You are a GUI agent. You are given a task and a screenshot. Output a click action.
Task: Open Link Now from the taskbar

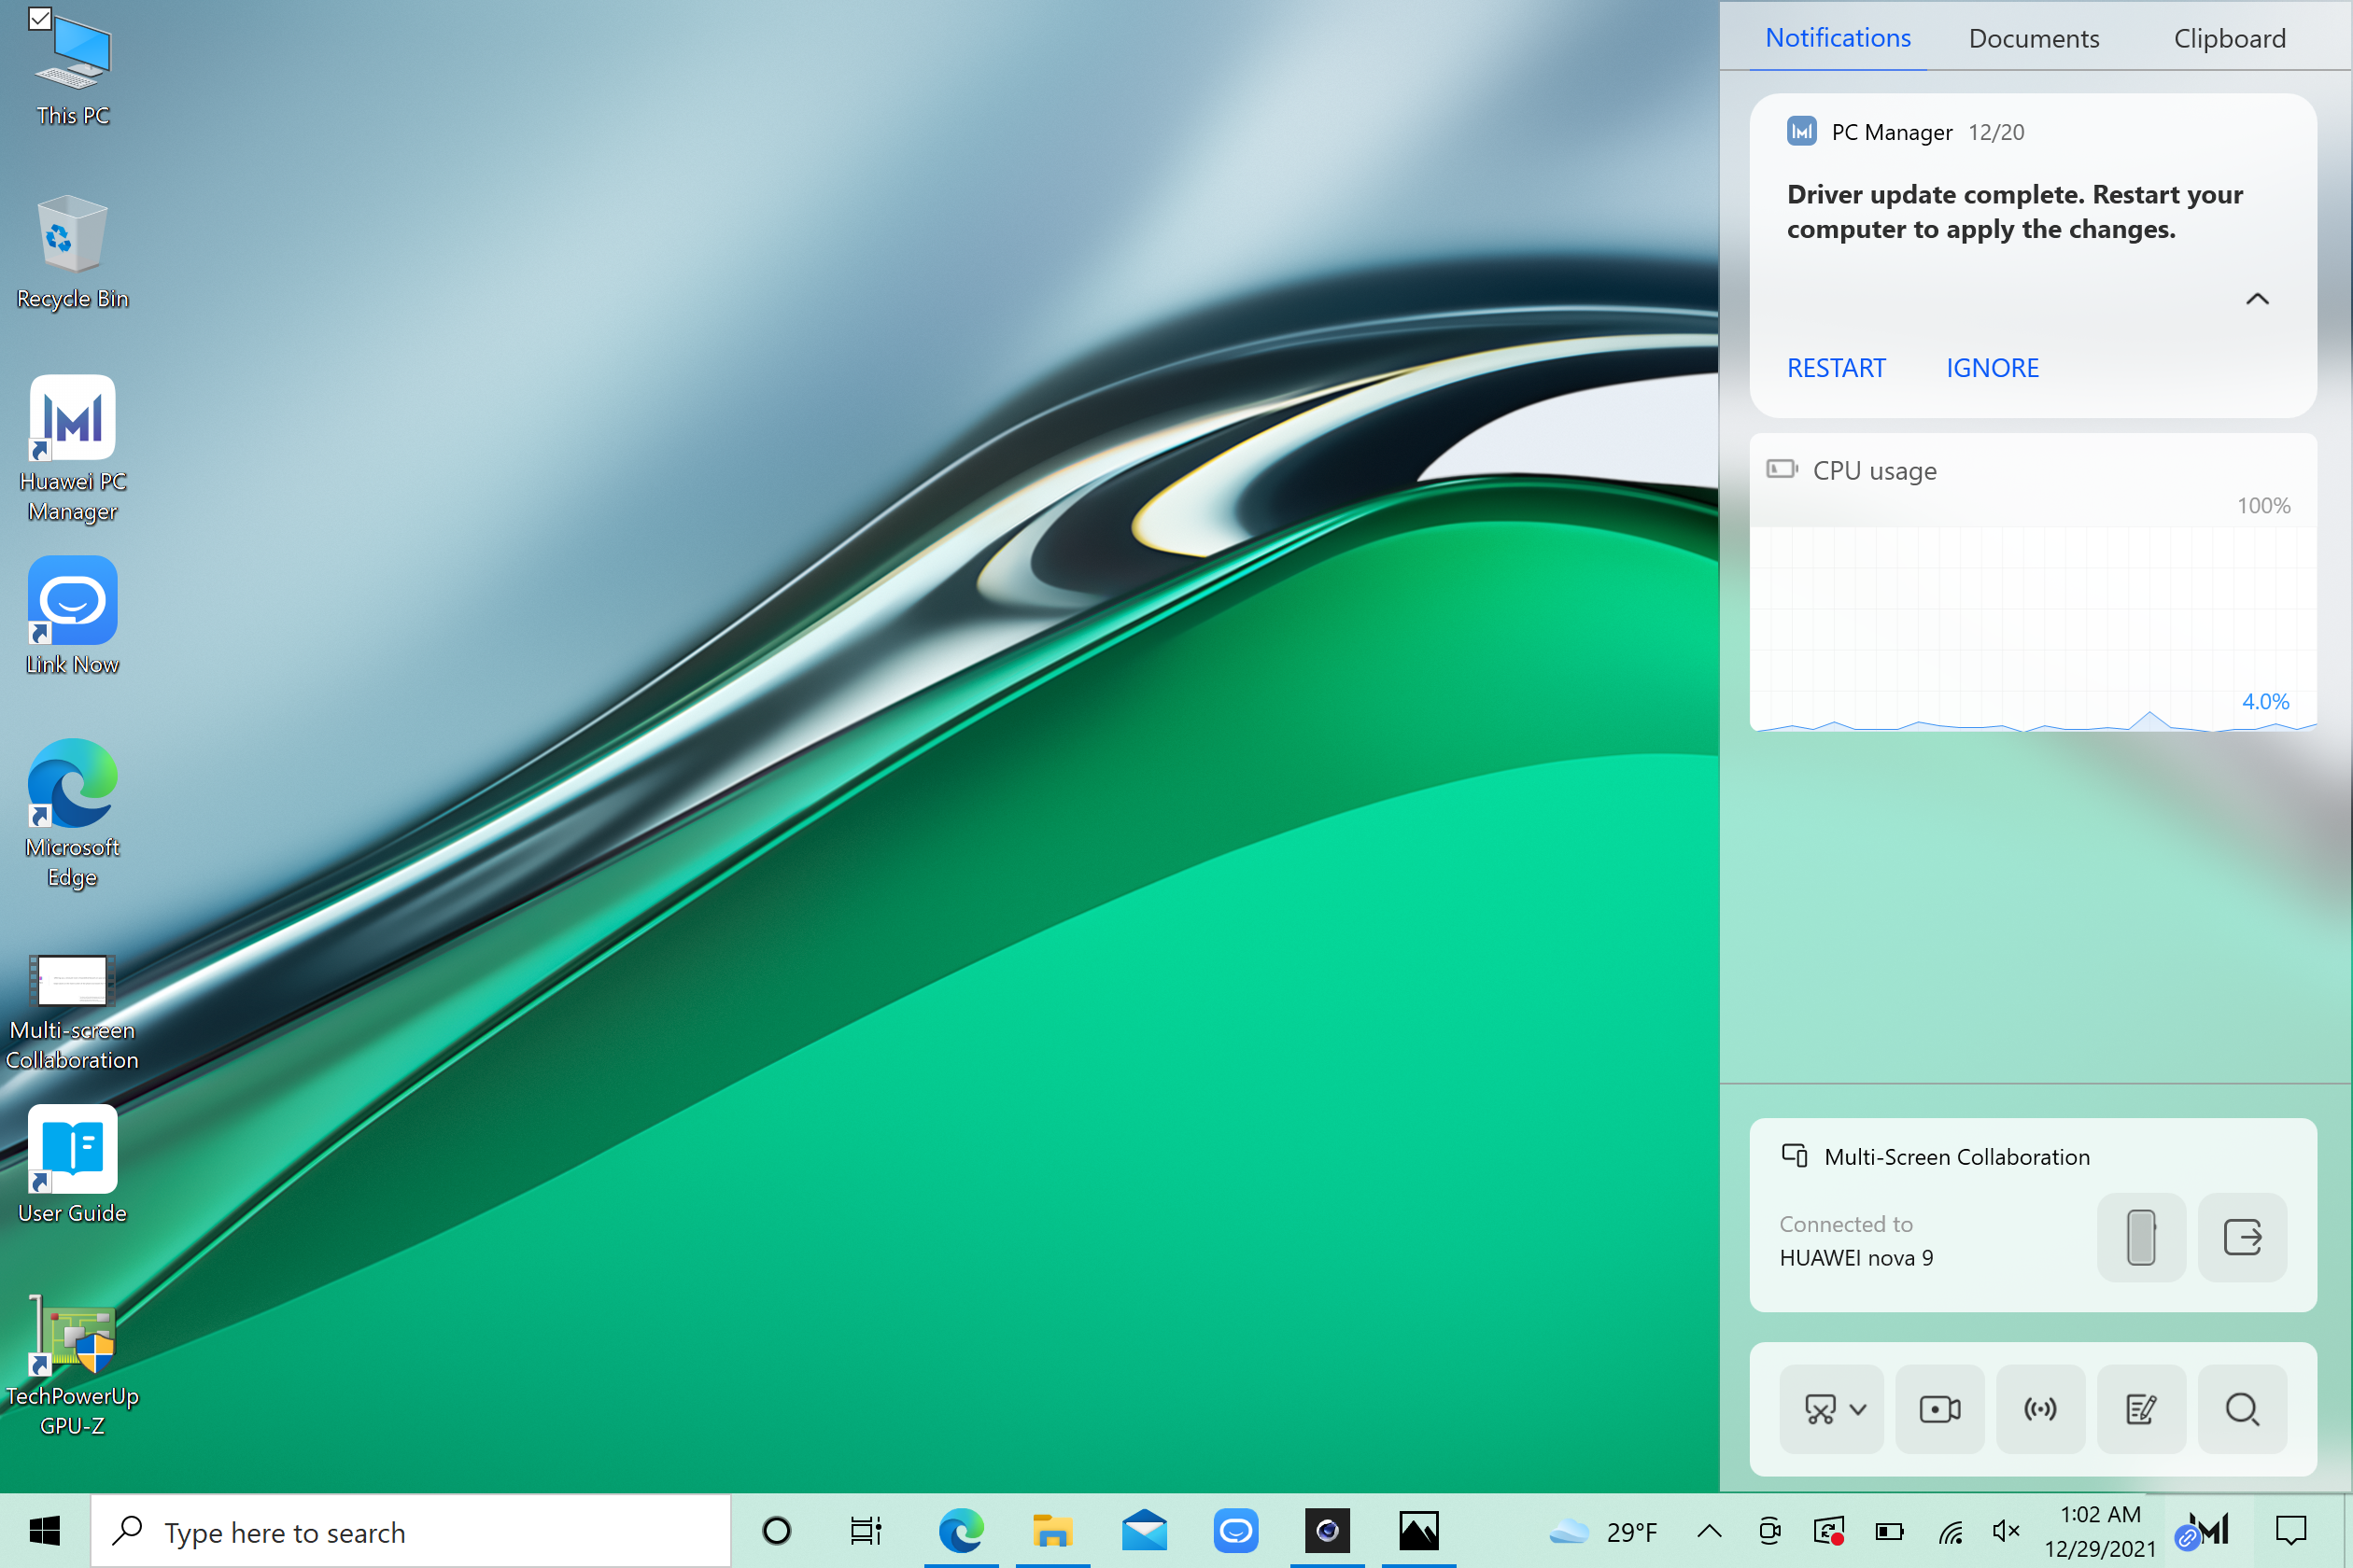click(x=1234, y=1530)
